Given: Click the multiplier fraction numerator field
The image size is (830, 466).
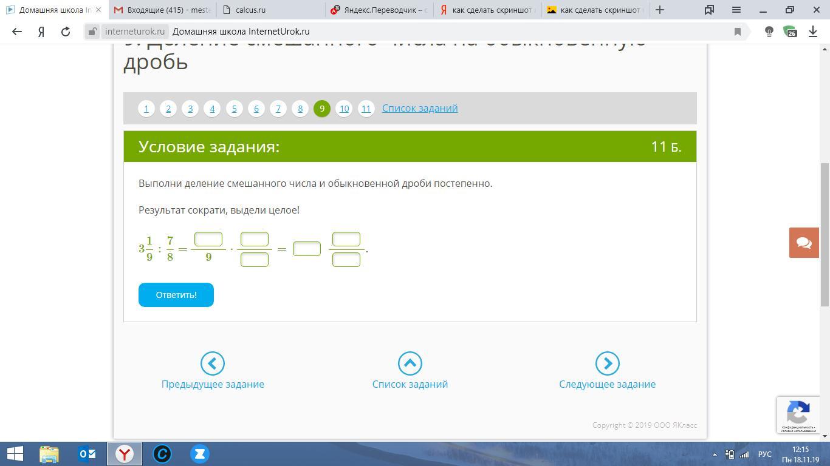Looking at the screenshot, I should pos(255,239).
